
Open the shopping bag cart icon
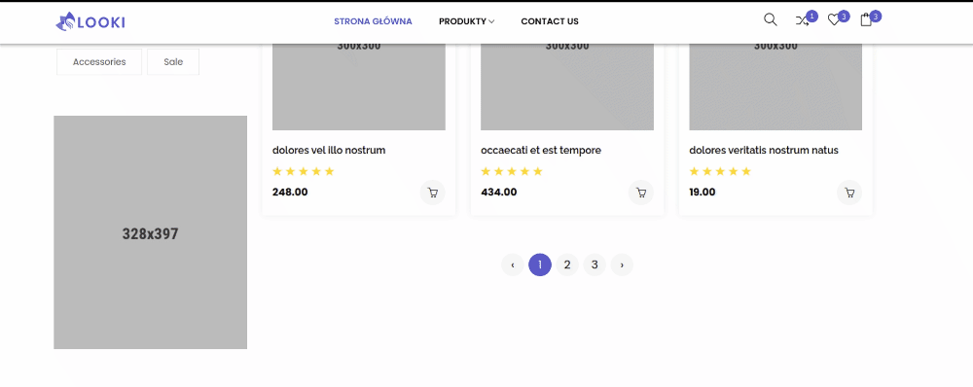tap(866, 19)
